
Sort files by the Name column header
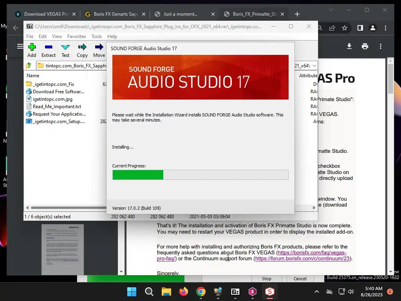coord(33,76)
